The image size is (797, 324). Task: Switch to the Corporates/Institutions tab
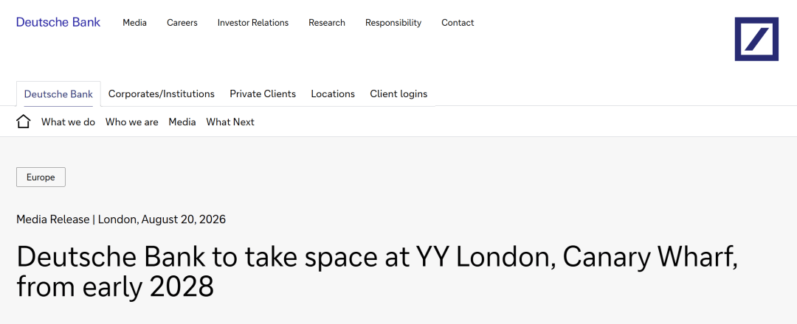coord(162,94)
